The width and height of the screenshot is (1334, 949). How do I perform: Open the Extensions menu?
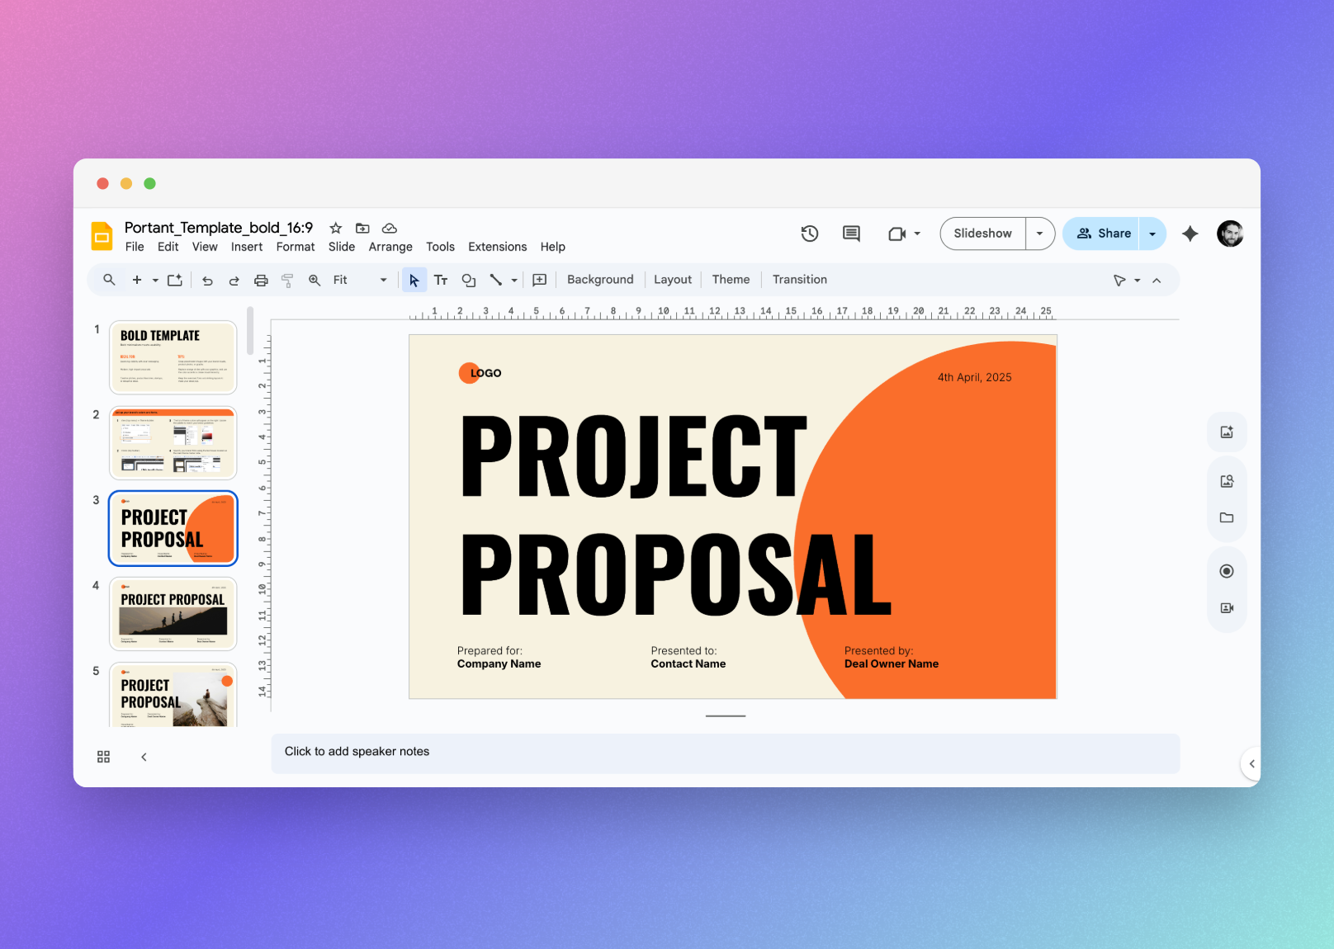tap(497, 247)
